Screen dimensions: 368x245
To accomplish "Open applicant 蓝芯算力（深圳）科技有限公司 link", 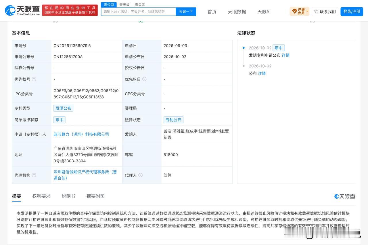I will [81, 134].
